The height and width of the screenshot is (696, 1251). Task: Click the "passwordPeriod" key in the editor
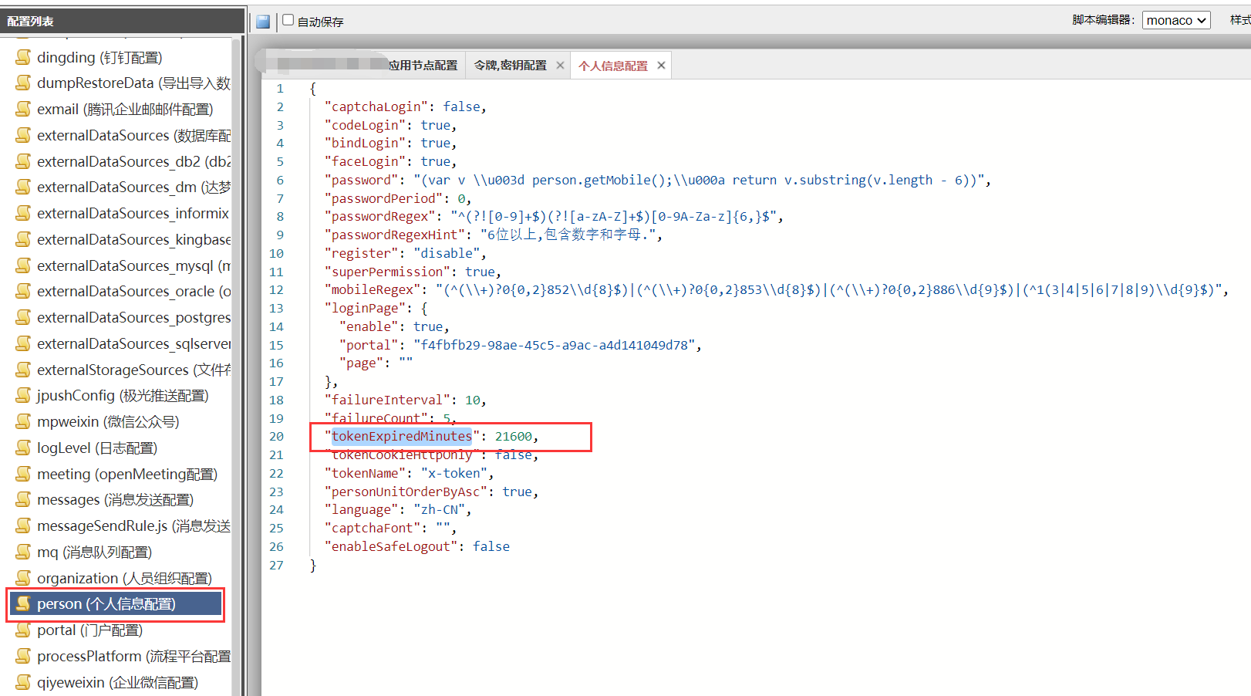pyautogui.click(x=384, y=198)
